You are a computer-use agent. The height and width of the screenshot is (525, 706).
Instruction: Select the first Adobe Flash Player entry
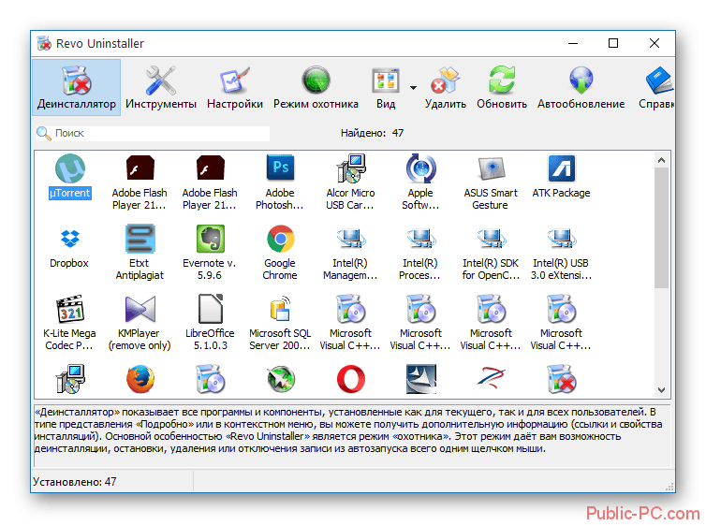pyautogui.click(x=140, y=182)
